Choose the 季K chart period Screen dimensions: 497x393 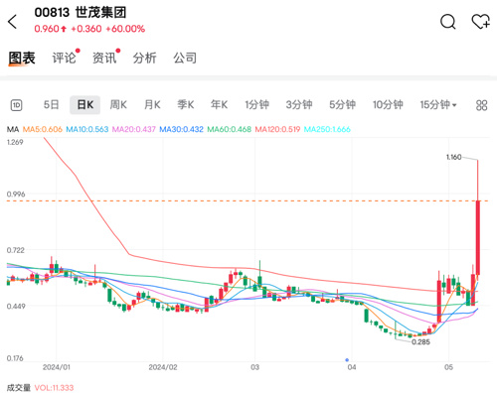(186, 105)
